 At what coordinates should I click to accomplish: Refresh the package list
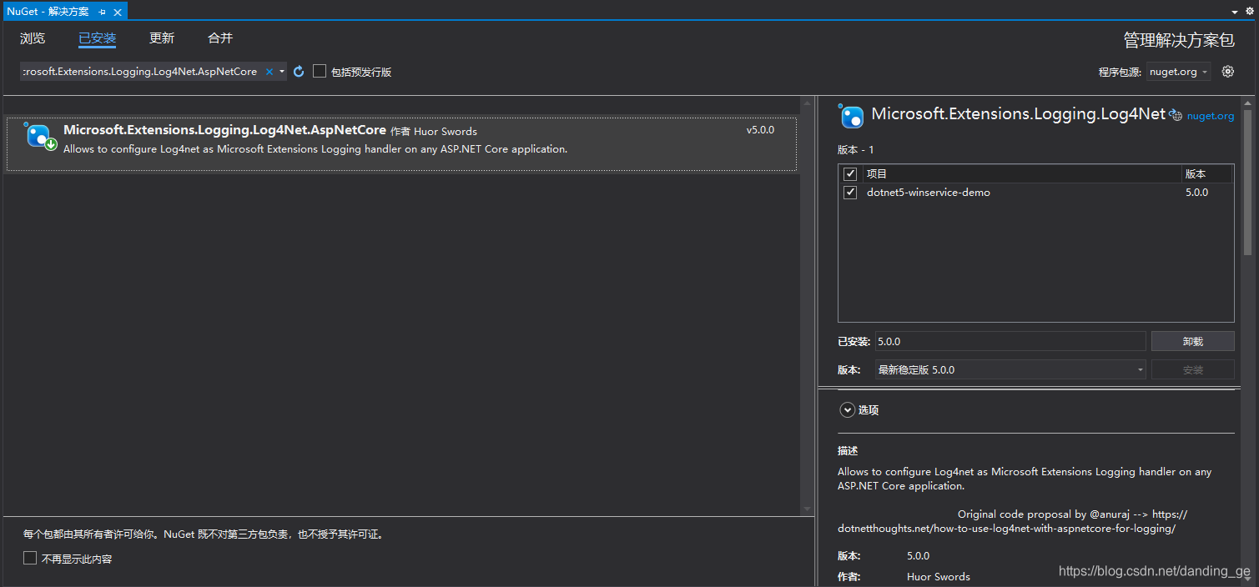pos(299,72)
